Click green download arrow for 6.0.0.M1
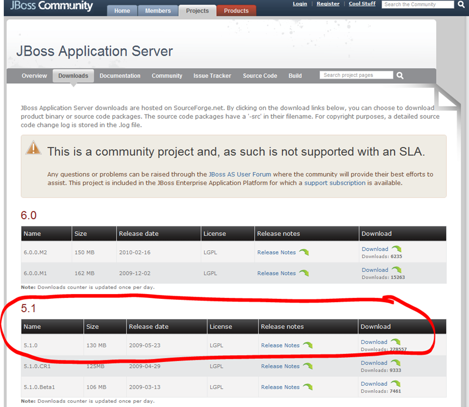This screenshot has height=407, width=469. tap(397, 270)
